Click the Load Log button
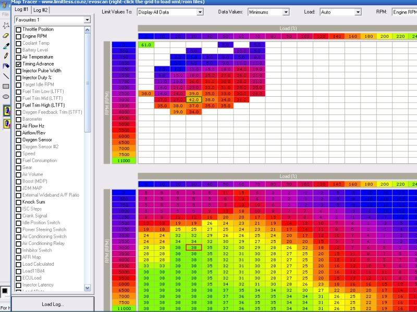 click(x=53, y=304)
